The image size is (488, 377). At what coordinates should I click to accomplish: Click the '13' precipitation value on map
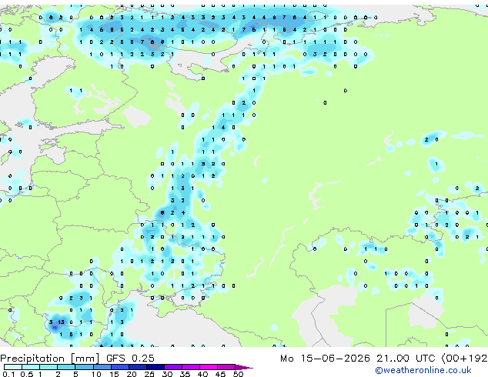tap(61, 322)
